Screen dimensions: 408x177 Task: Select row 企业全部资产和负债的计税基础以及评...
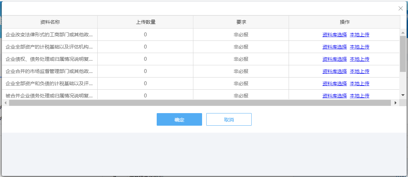[x=201, y=83]
